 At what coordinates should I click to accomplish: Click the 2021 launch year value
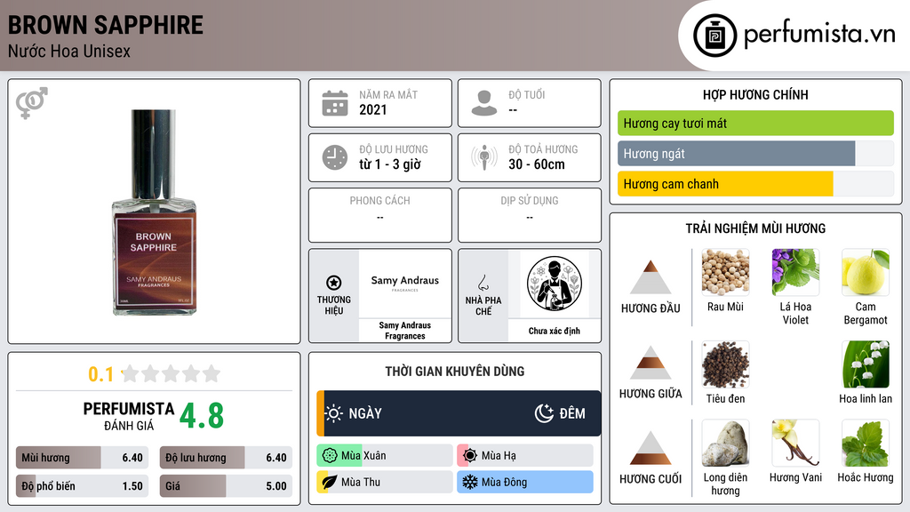tap(372, 109)
